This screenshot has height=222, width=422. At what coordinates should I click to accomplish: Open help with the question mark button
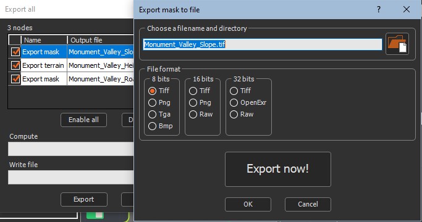(379, 9)
